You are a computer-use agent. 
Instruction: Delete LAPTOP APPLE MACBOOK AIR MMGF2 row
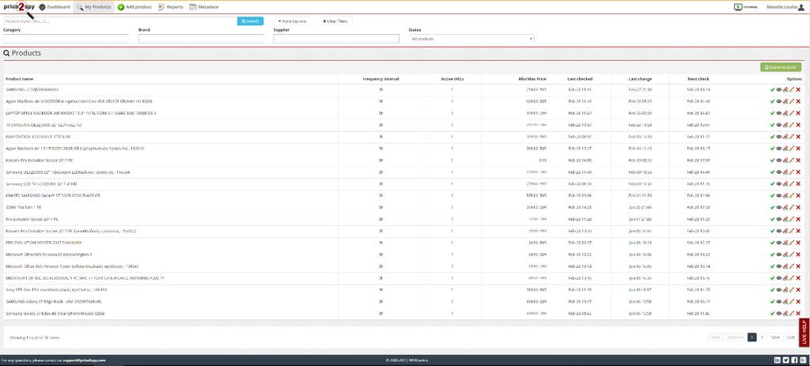pyautogui.click(x=798, y=113)
